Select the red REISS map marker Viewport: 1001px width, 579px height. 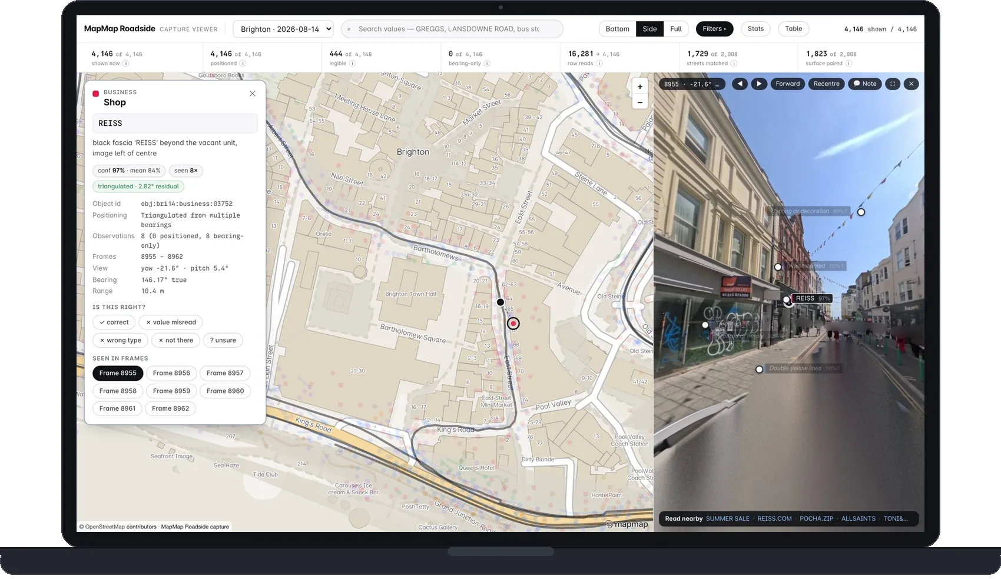pos(513,323)
